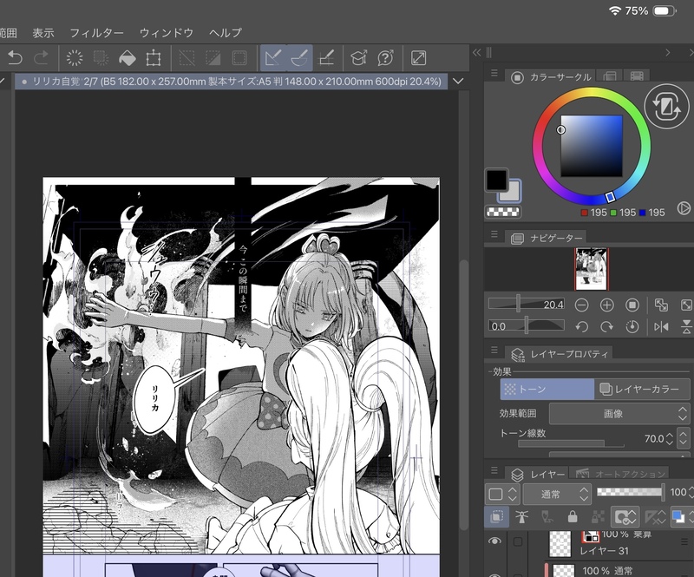Click the redo arrow icon
Image resolution: width=694 pixels, height=577 pixels.
(x=41, y=58)
